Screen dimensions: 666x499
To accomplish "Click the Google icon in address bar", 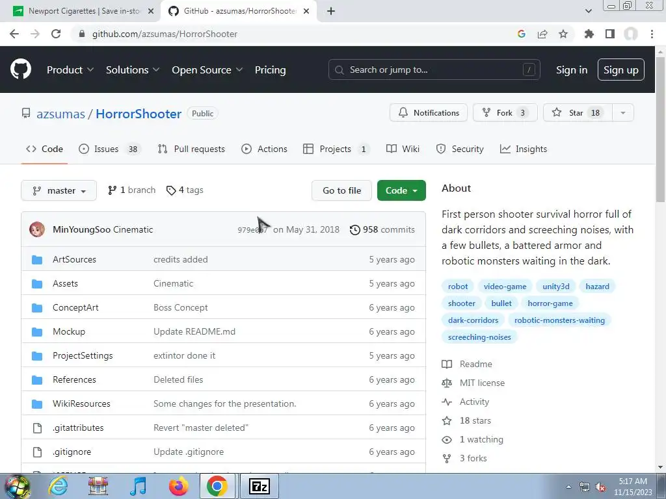I will (x=521, y=34).
